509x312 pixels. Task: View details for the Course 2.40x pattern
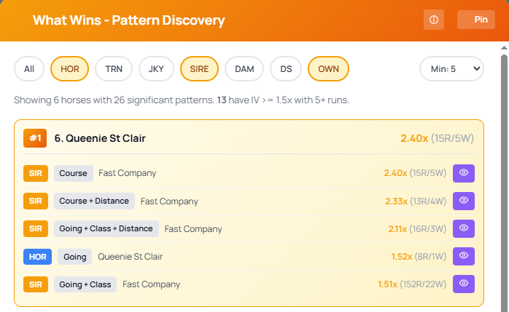[464, 173]
